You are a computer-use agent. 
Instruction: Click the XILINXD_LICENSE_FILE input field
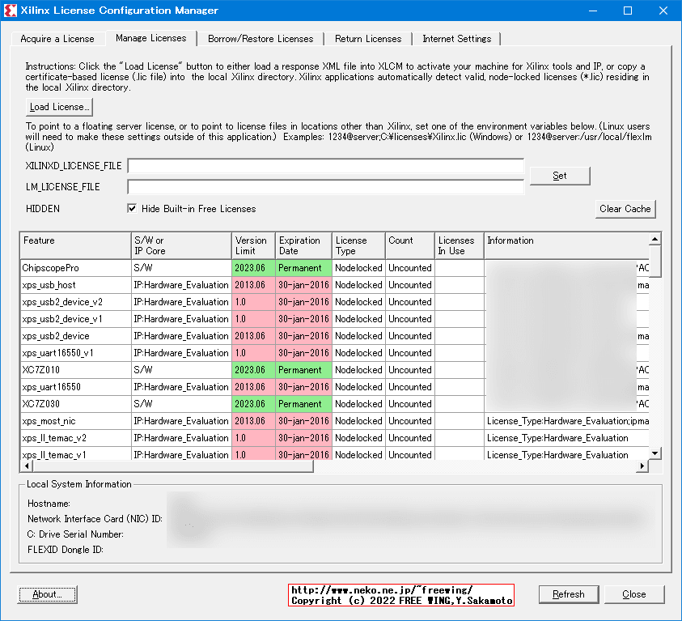[x=325, y=167]
